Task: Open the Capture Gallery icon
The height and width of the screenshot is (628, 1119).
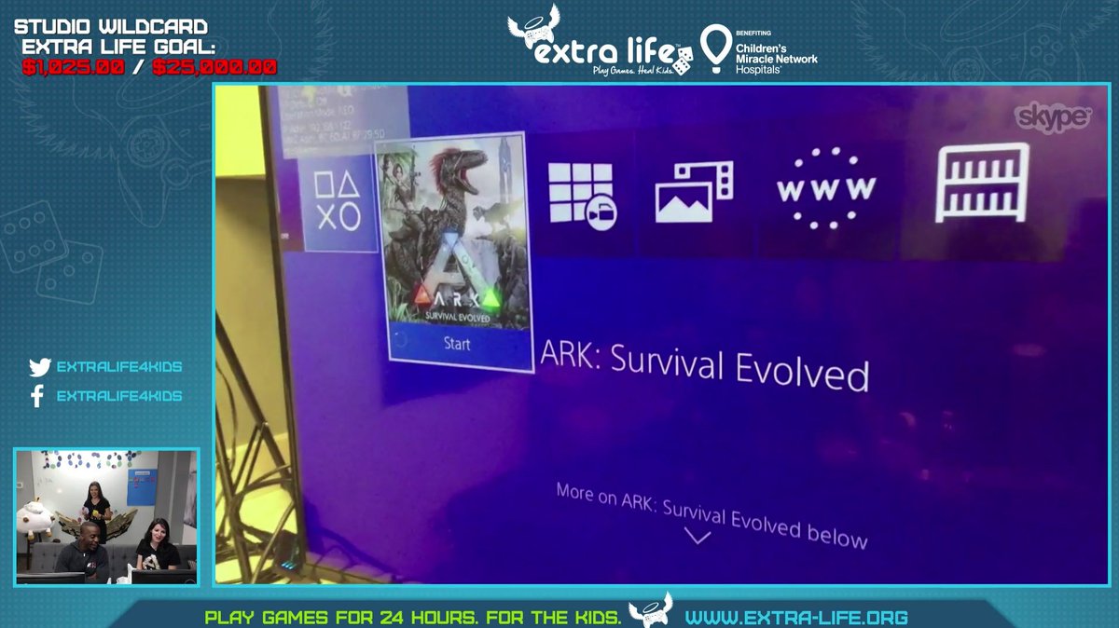Action: coord(694,192)
